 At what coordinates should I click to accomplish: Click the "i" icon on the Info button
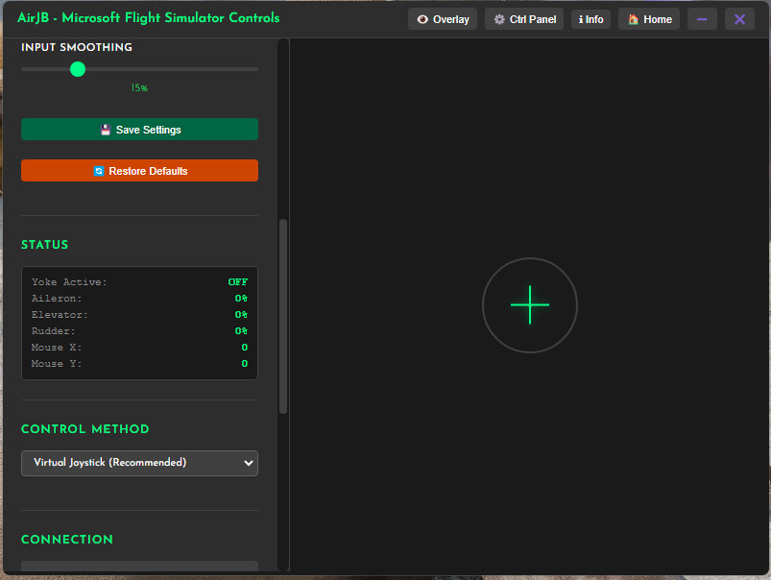pos(580,18)
